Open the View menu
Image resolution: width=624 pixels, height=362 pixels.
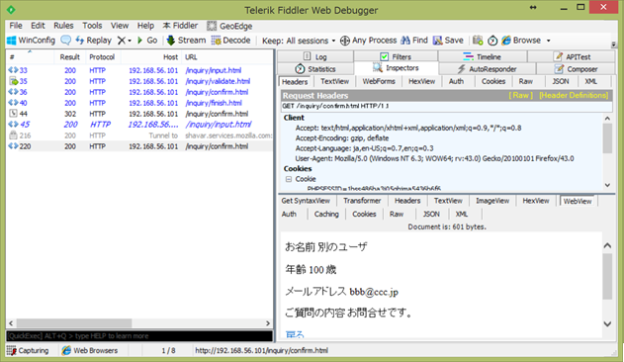click(x=120, y=26)
